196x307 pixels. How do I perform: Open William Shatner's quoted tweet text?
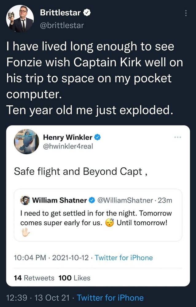[x=96, y=217]
